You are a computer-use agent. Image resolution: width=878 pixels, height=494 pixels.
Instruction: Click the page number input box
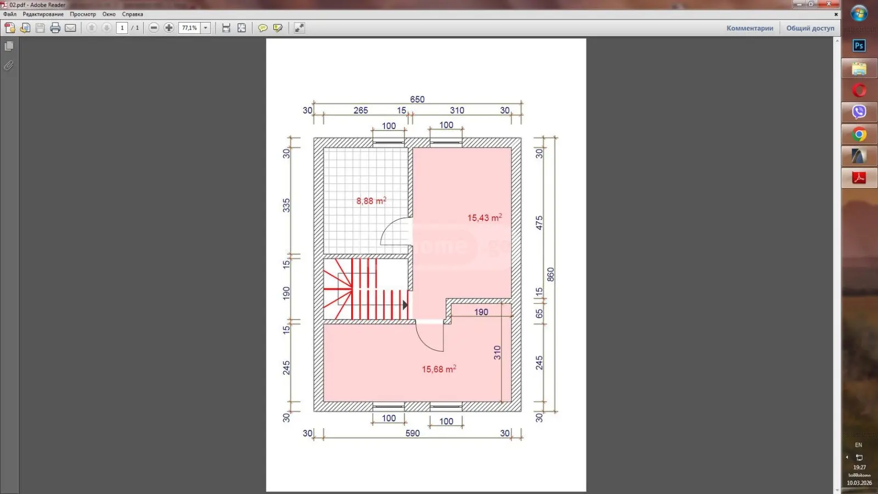[122, 28]
